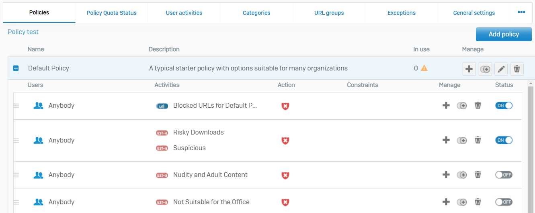Click the In use warning triangle icon
The image size is (535, 213).
tap(424, 68)
